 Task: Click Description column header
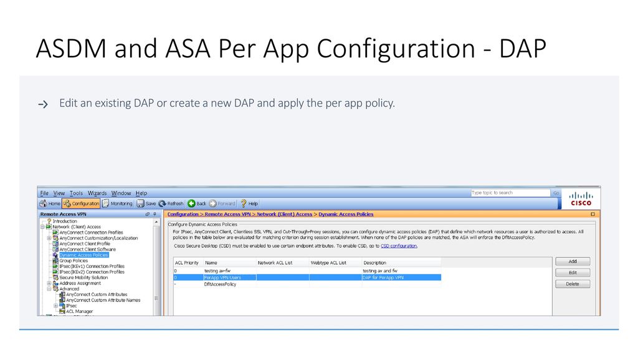tap(401, 263)
